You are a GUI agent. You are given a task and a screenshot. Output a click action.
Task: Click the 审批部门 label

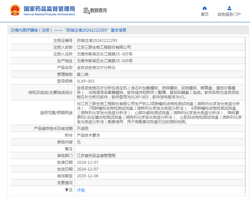click(65, 155)
